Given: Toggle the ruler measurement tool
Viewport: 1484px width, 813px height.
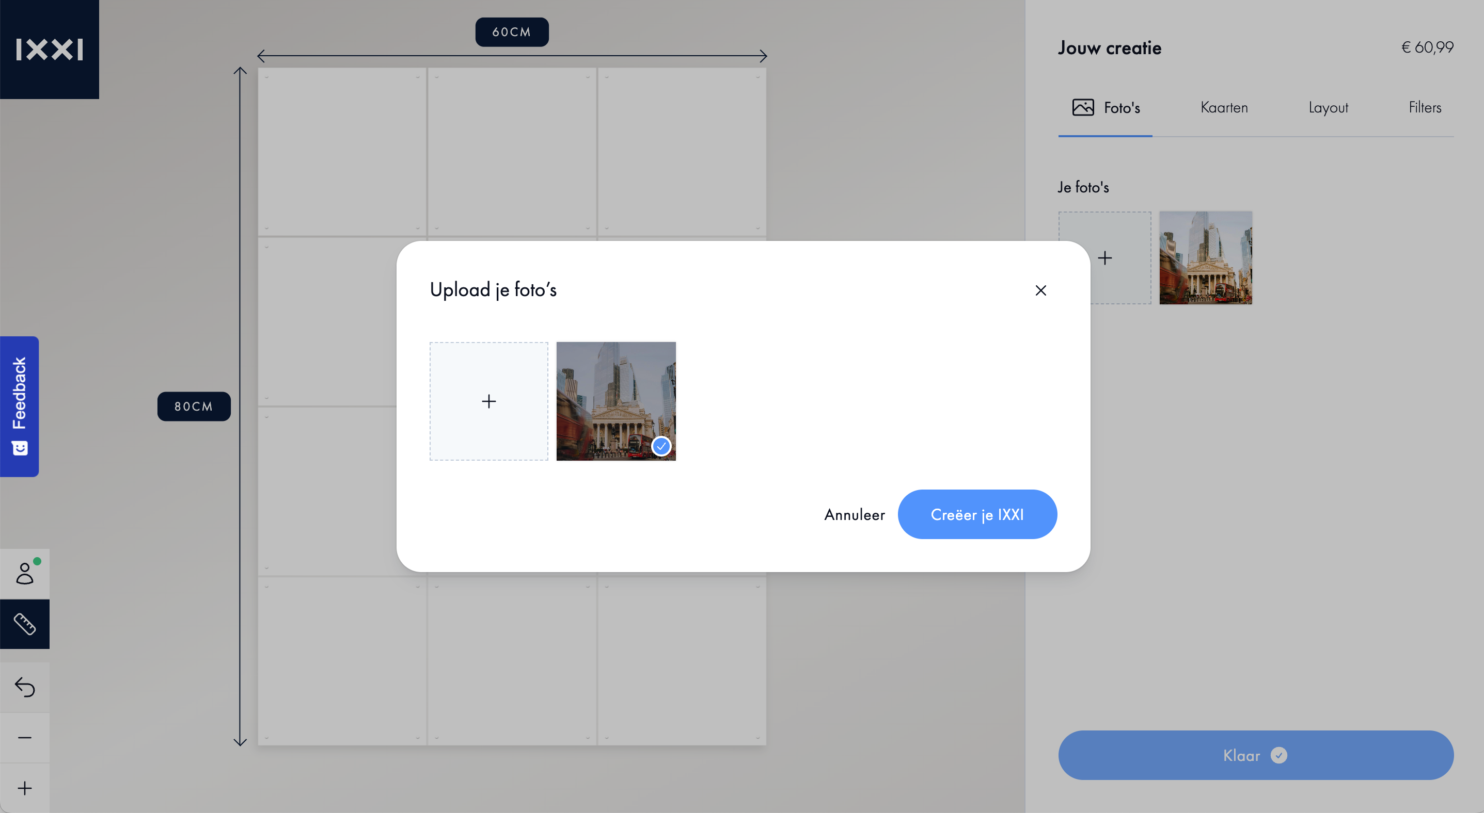Looking at the screenshot, I should pos(25,624).
